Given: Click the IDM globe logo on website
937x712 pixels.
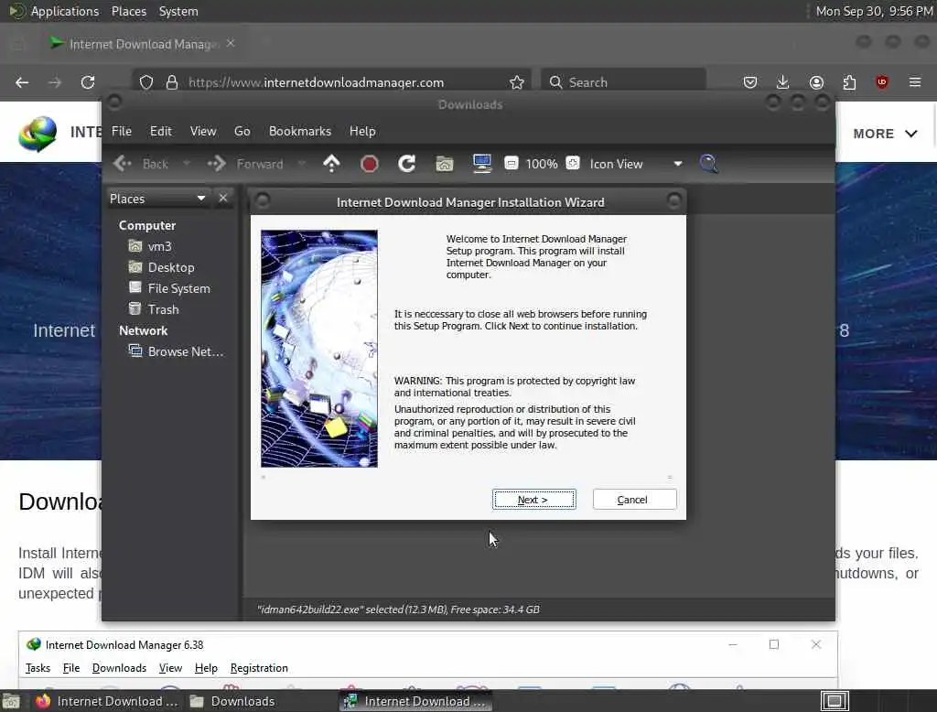Looking at the screenshot, I should tap(38, 134).
